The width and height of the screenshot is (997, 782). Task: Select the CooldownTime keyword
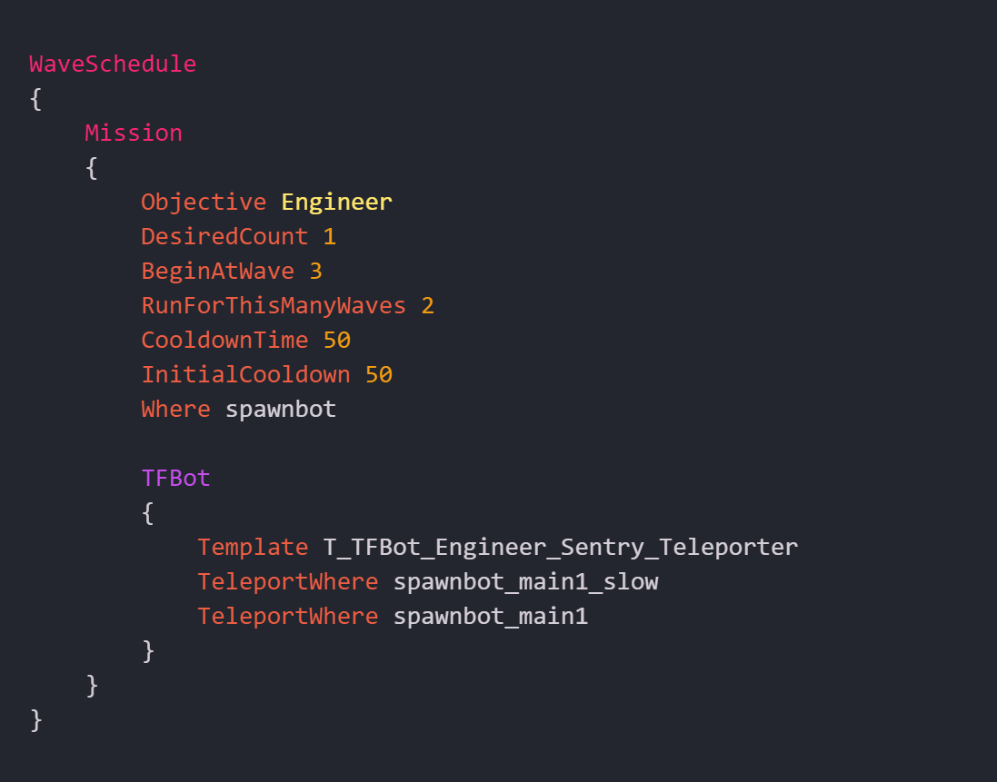(x=224, y=341)
